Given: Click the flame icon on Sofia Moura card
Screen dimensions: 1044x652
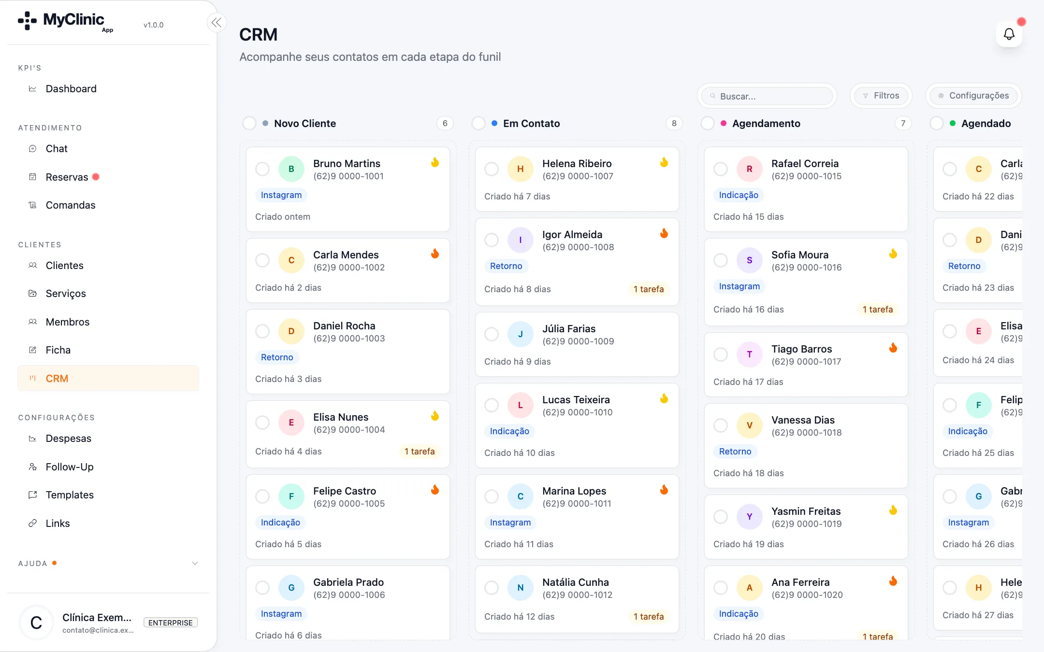Looking at the screenshot, I should (893, 254).
